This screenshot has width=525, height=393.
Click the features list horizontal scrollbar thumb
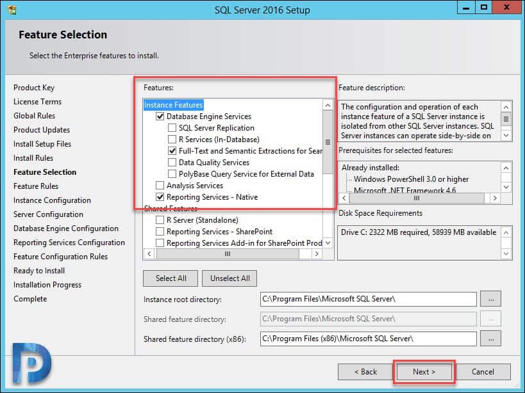pos(228,254)
